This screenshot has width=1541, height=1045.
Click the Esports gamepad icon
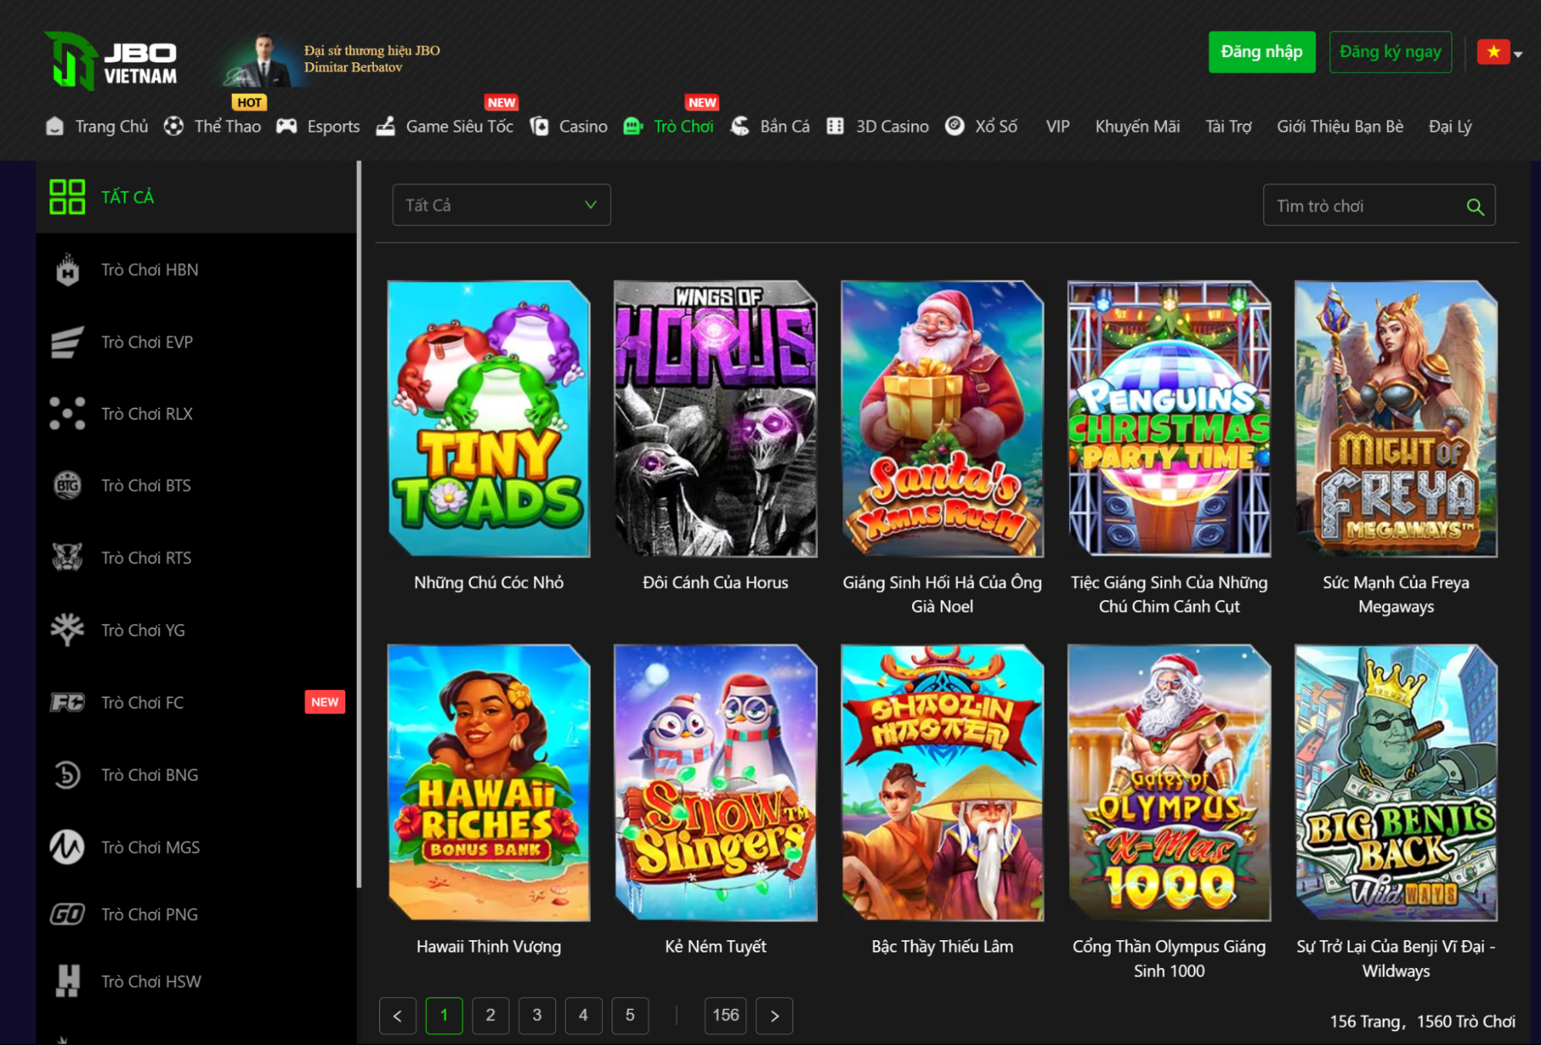(287, 126)
